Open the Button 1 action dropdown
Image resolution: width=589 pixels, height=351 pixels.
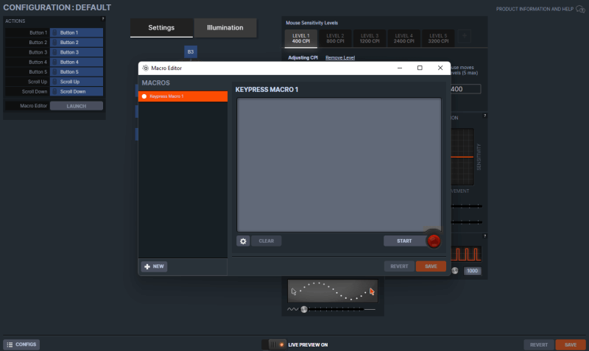pos(77,33)
